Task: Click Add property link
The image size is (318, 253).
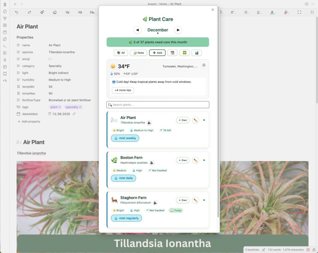Action: [x=29, y=122]
